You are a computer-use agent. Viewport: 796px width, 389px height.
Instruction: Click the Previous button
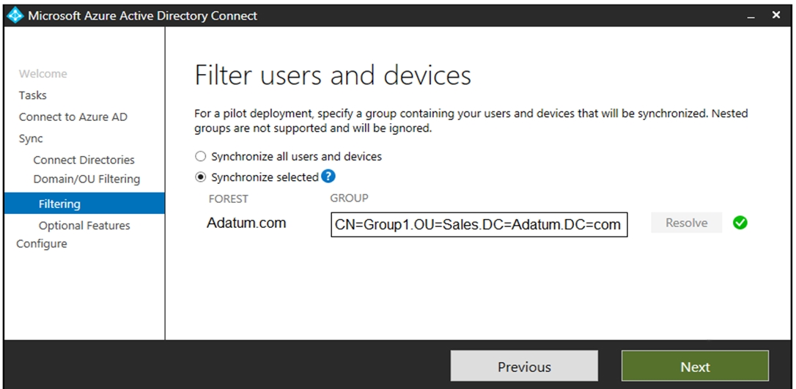524,366
